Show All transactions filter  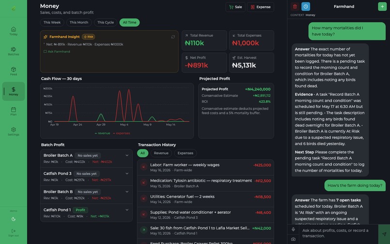[143, 153]
